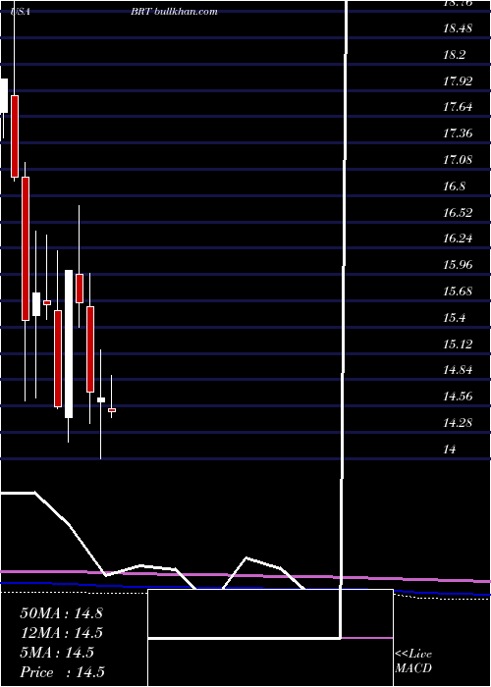Click the 16.52 price axis label
This screenshot has width=491, height=687.
(458, 213)
